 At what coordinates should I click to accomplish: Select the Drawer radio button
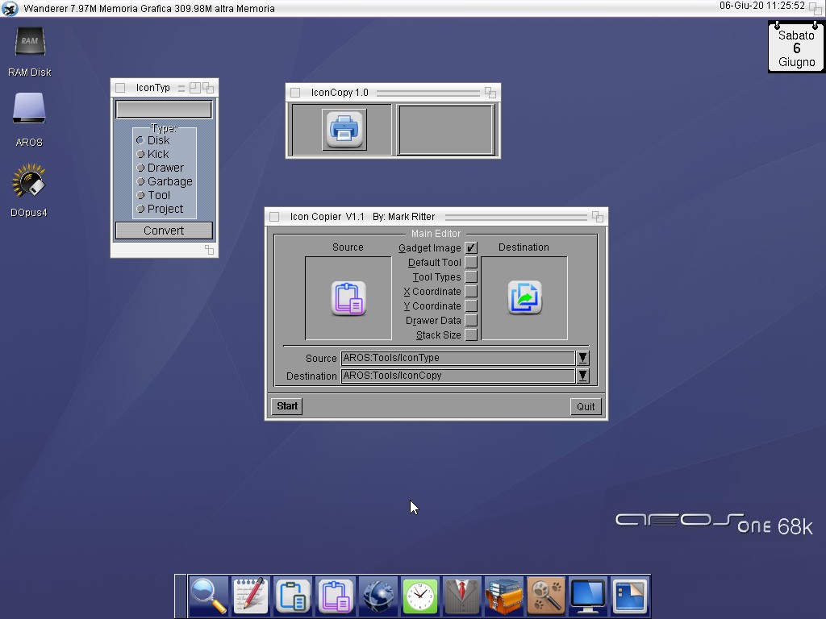pyautogui.click(x=140, y=168)
